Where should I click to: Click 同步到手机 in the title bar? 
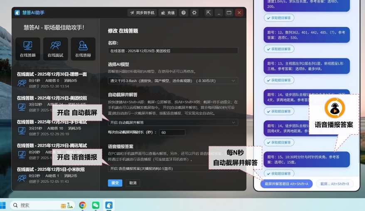(142, 13)
